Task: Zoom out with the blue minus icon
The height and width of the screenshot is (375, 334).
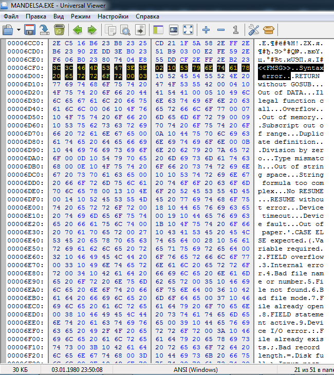Action: [x=221, y=30]
